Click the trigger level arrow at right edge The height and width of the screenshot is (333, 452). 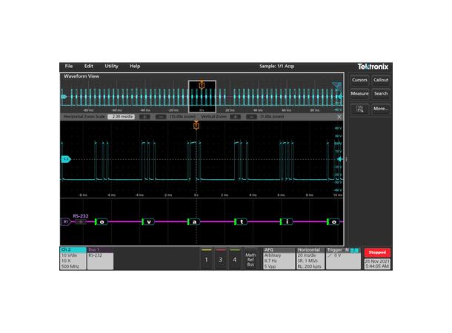[x=340, y=159]
